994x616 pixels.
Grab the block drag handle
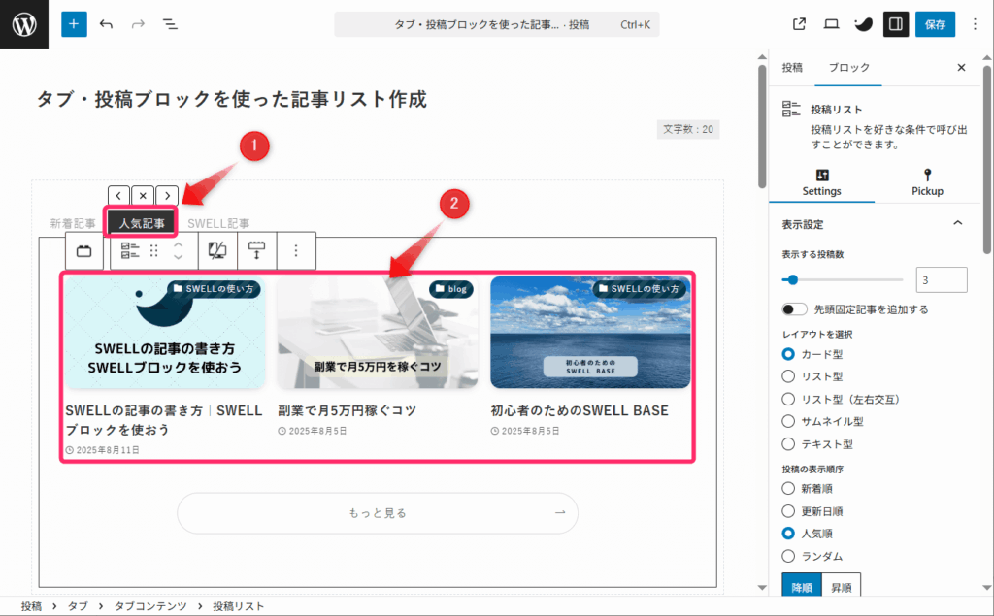pos(154,251)
